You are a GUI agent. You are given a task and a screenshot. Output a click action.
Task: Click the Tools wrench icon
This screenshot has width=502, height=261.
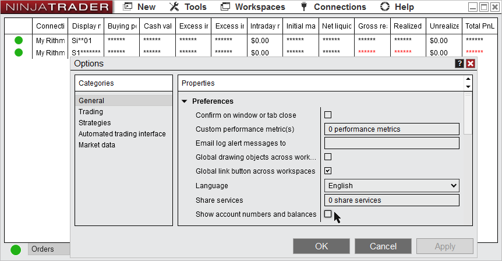174,6
